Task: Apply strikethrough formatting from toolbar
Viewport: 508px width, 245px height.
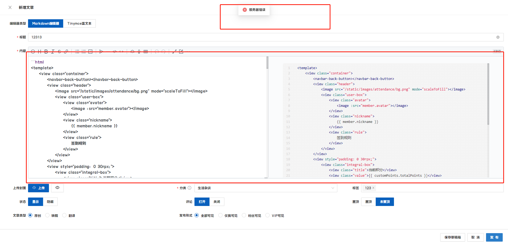Action: [59, 52]
